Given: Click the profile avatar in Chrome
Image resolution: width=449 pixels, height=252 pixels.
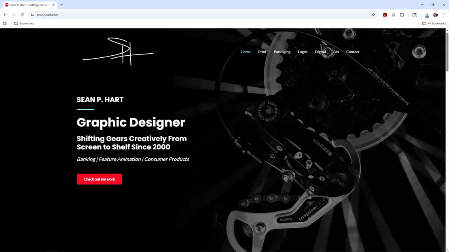Looking at the screenshot, I should (x=435, y=15).
